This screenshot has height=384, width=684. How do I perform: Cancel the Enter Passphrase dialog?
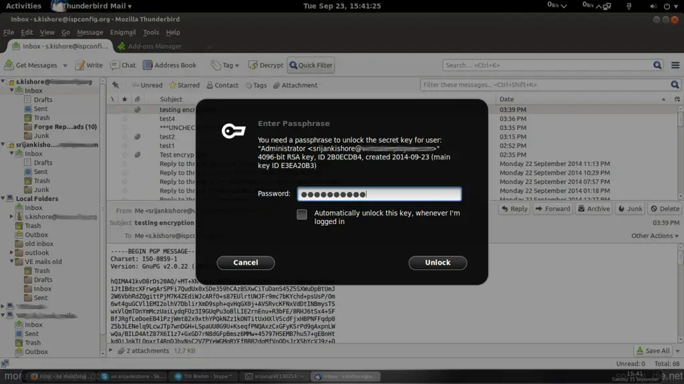tap(246, 263)
